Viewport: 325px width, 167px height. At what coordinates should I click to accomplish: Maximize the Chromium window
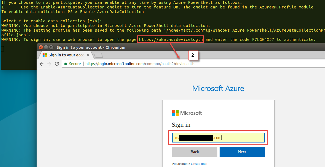(x=51, y=47)
